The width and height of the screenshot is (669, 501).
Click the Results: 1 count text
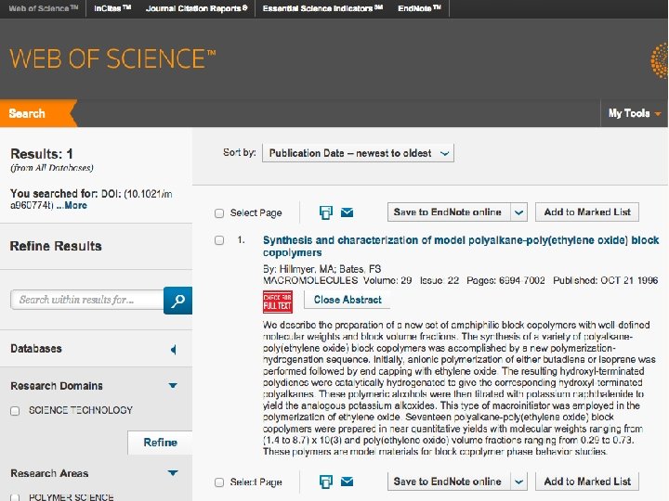click(x=42, y=154)
